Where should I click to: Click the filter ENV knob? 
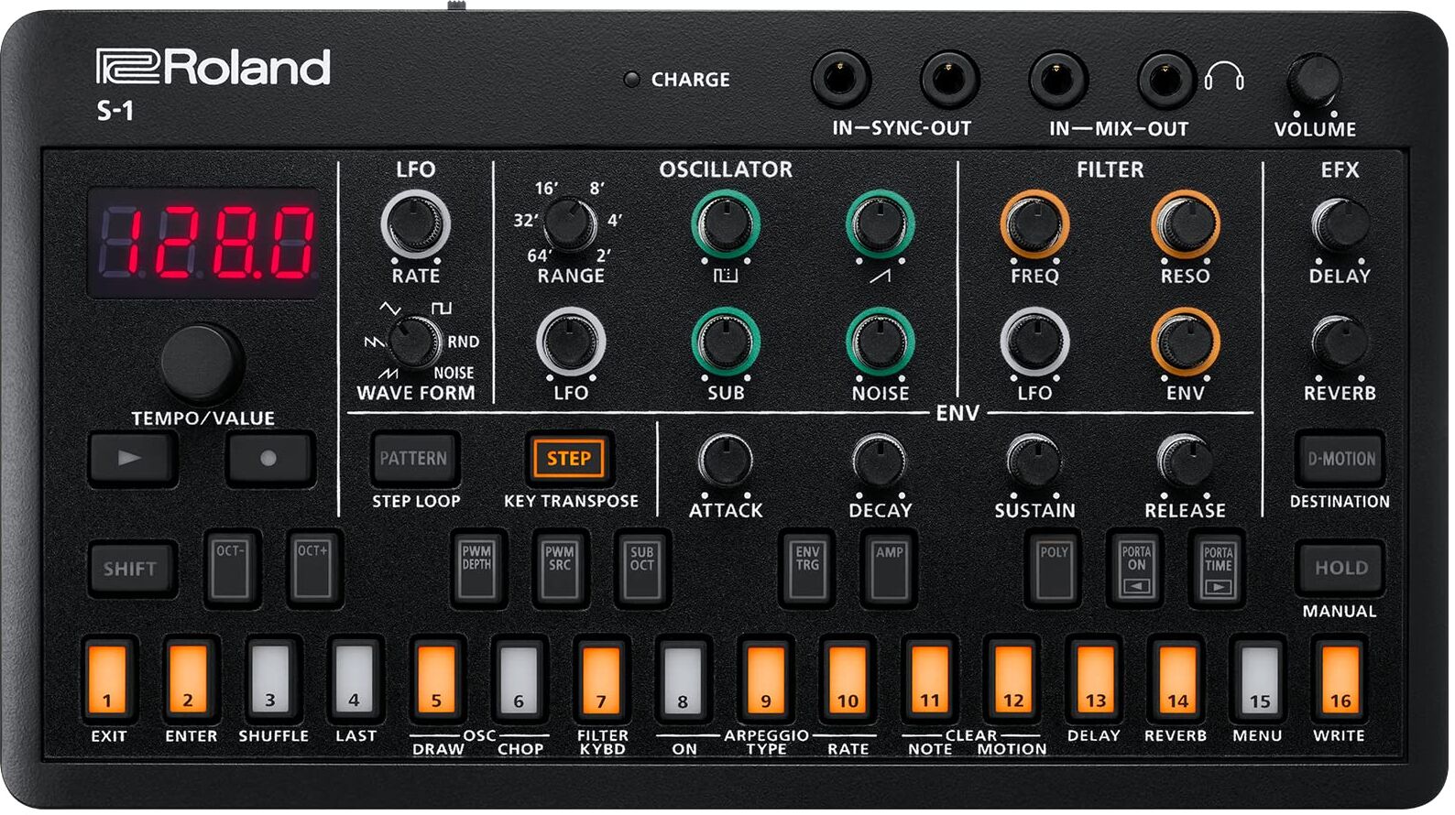click(1185, 342)
